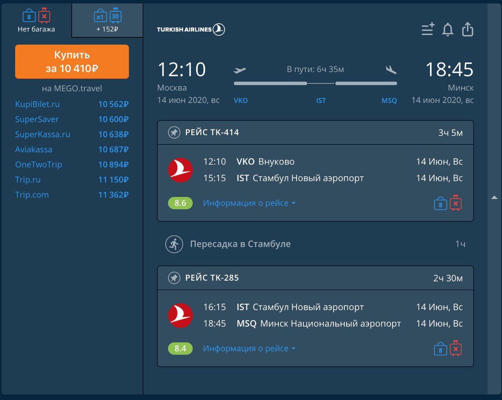Click the 'В пути: 6ч 35м' duration text
Screen dimensions: 502x400
point(315,69)
